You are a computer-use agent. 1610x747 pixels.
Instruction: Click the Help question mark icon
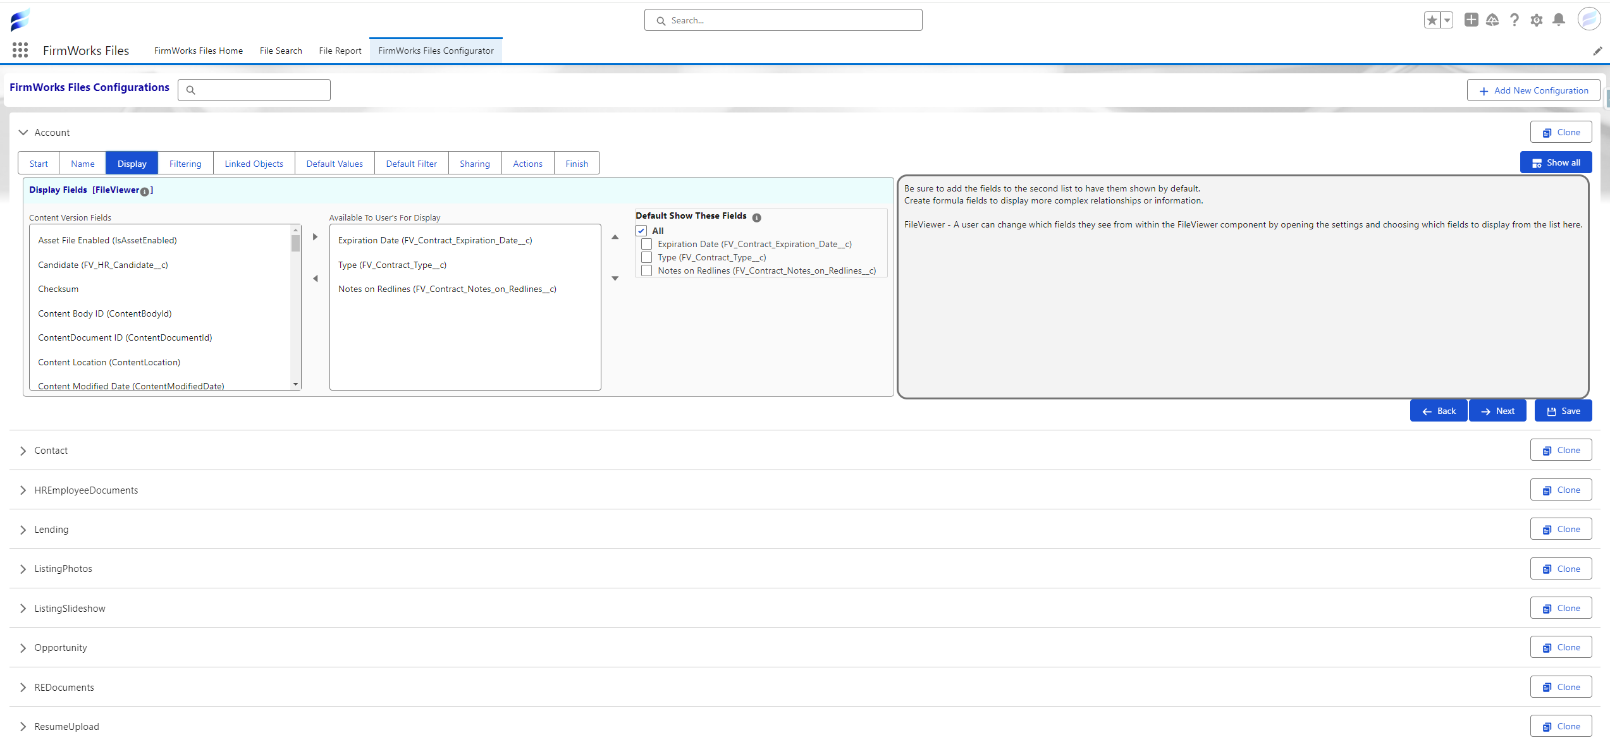click(x=1515, y=20)
